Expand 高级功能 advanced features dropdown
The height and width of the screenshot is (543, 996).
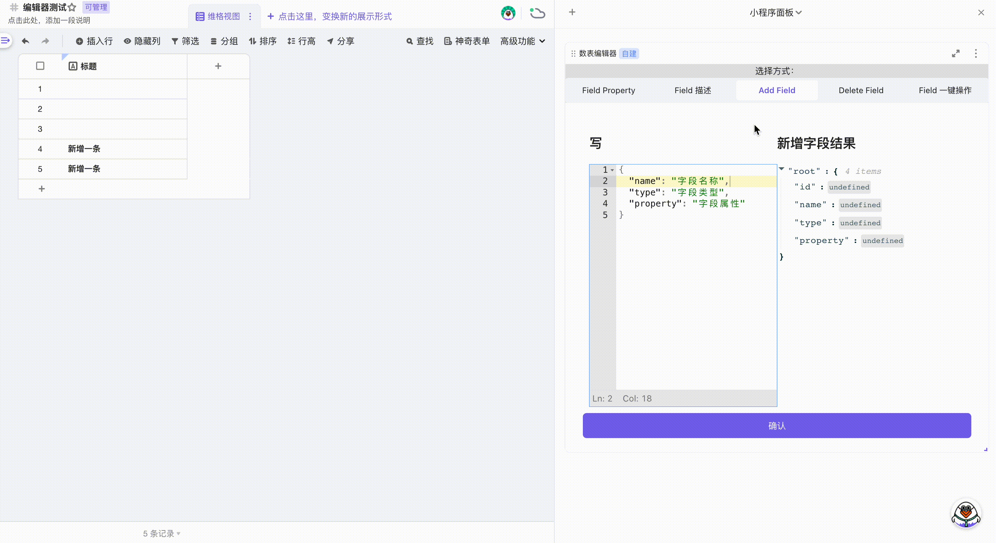tap(523, 41)
